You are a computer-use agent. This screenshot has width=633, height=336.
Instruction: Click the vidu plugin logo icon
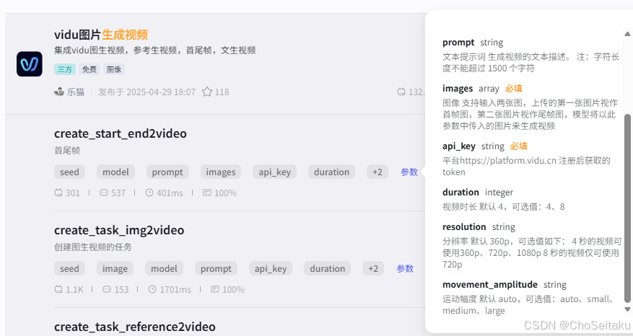pyautogui.click(x=30, y=63)
